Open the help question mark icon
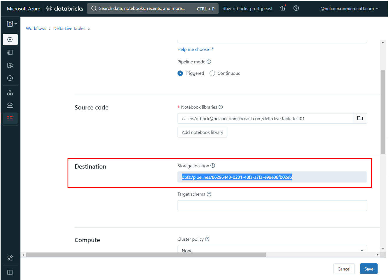The image size is (390, 280). (296, 8)
